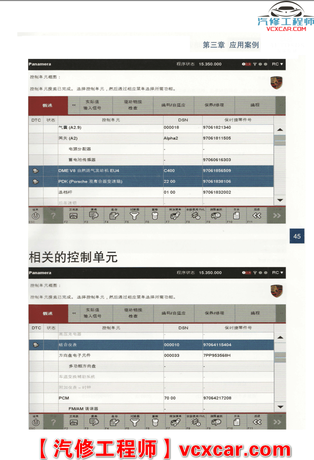Click the 搜索 F3 icon in the PCM screen
Viewport: 314px width, 460px height.
click(x=94, y=422)
